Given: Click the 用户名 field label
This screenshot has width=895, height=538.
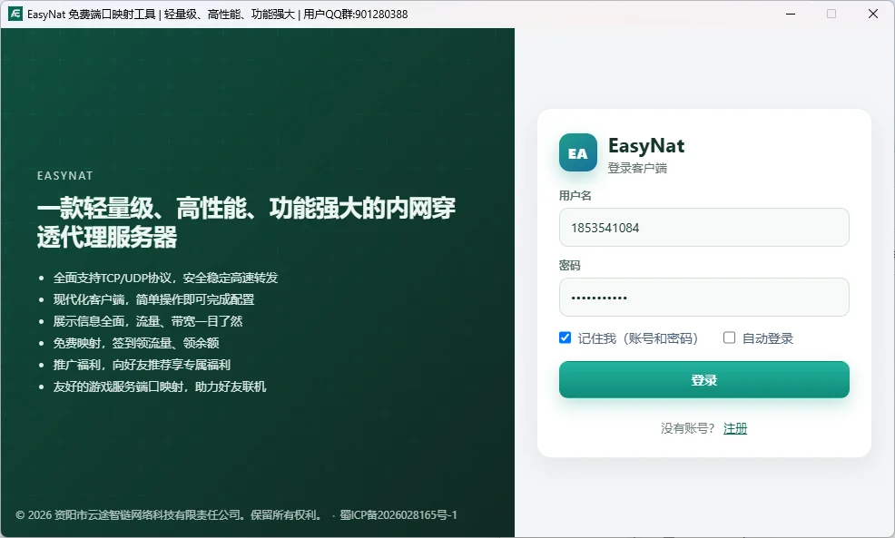Looking at the screenshot, I should coord(575,196).
